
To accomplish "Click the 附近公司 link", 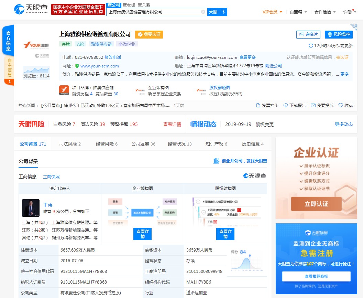I will coord(274,66).
